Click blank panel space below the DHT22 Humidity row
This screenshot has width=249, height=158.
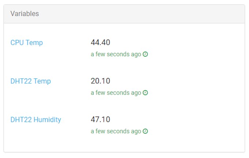[124, 144]
